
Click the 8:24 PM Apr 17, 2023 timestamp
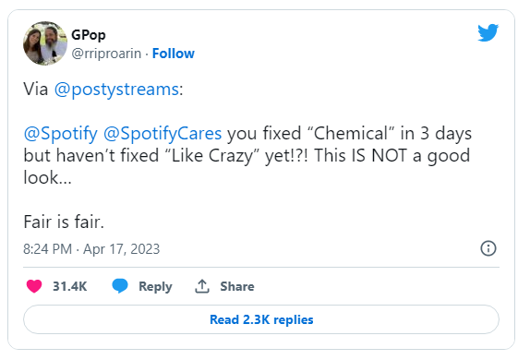91,249
